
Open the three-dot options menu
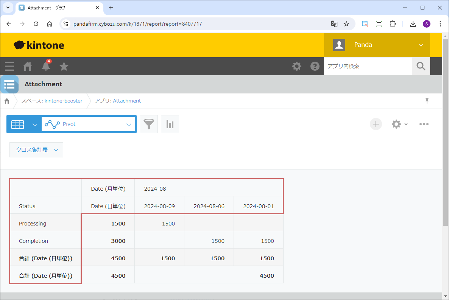tap(424, 124)
